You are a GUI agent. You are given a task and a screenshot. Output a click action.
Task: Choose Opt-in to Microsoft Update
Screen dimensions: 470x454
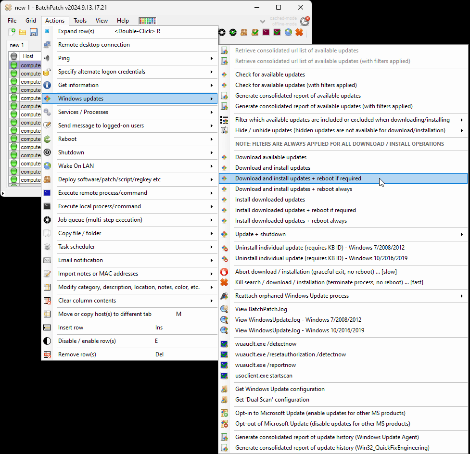coord(320,413)
